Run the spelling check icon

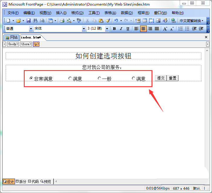coord(79,21)
